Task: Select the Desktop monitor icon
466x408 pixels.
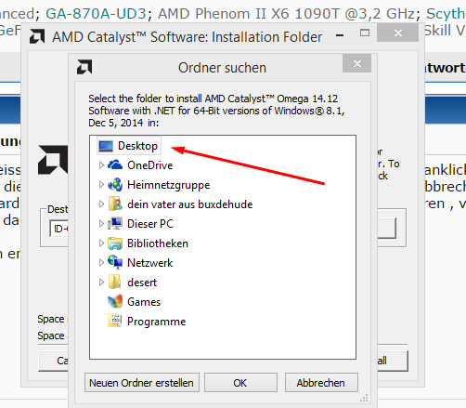Action: click(106, 146)
